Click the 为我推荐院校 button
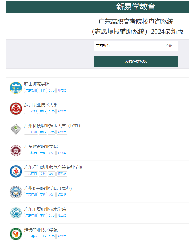Viewport: 189px width, 244px height. pos(136,61)
